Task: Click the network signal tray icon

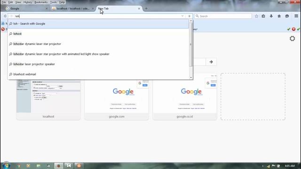Action: pyautogui.click(x=269, y=166)
